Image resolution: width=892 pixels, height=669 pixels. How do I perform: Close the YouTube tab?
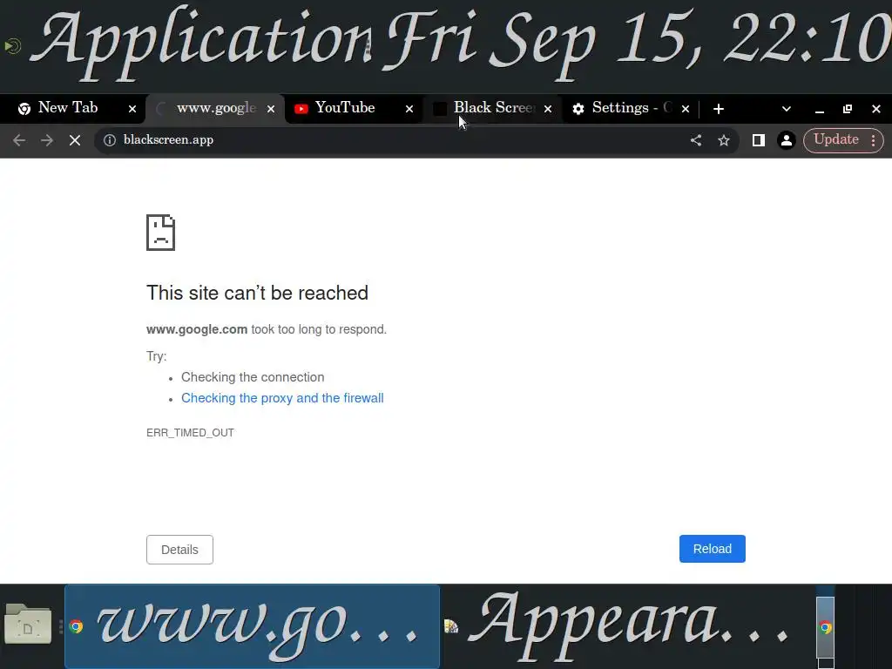pos(409,109)
